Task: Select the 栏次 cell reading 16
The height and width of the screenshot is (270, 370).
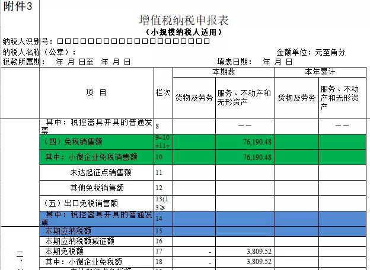Action: click(x=163, y=242)
